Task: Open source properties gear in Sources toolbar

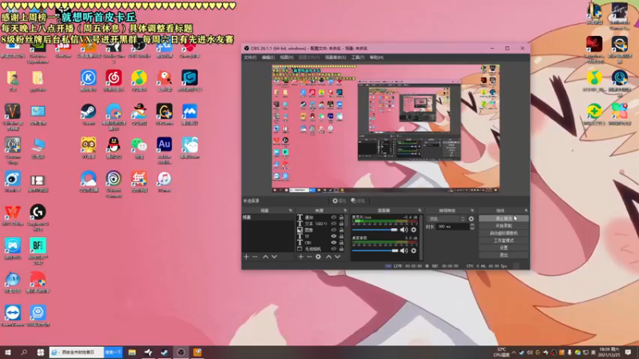Action: click(x=318, y=257)
